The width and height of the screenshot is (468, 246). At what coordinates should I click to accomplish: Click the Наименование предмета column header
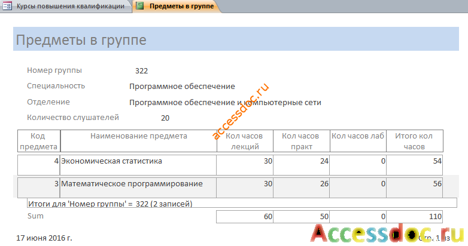138,141
